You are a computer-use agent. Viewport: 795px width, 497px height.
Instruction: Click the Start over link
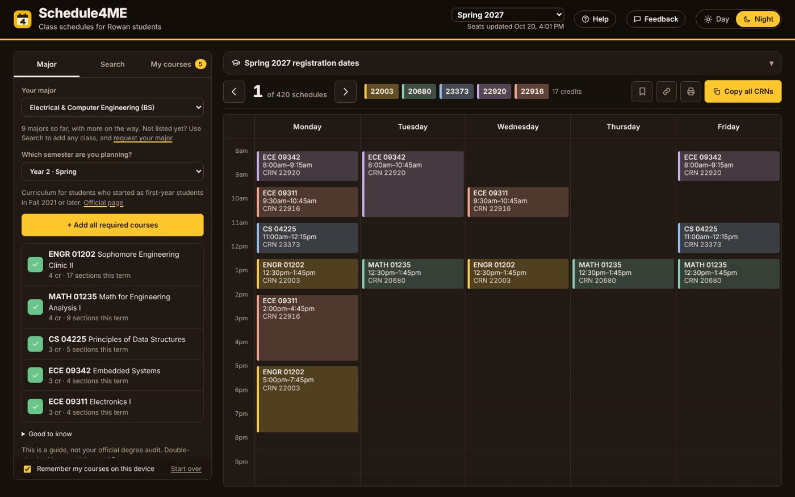point(186,469)
